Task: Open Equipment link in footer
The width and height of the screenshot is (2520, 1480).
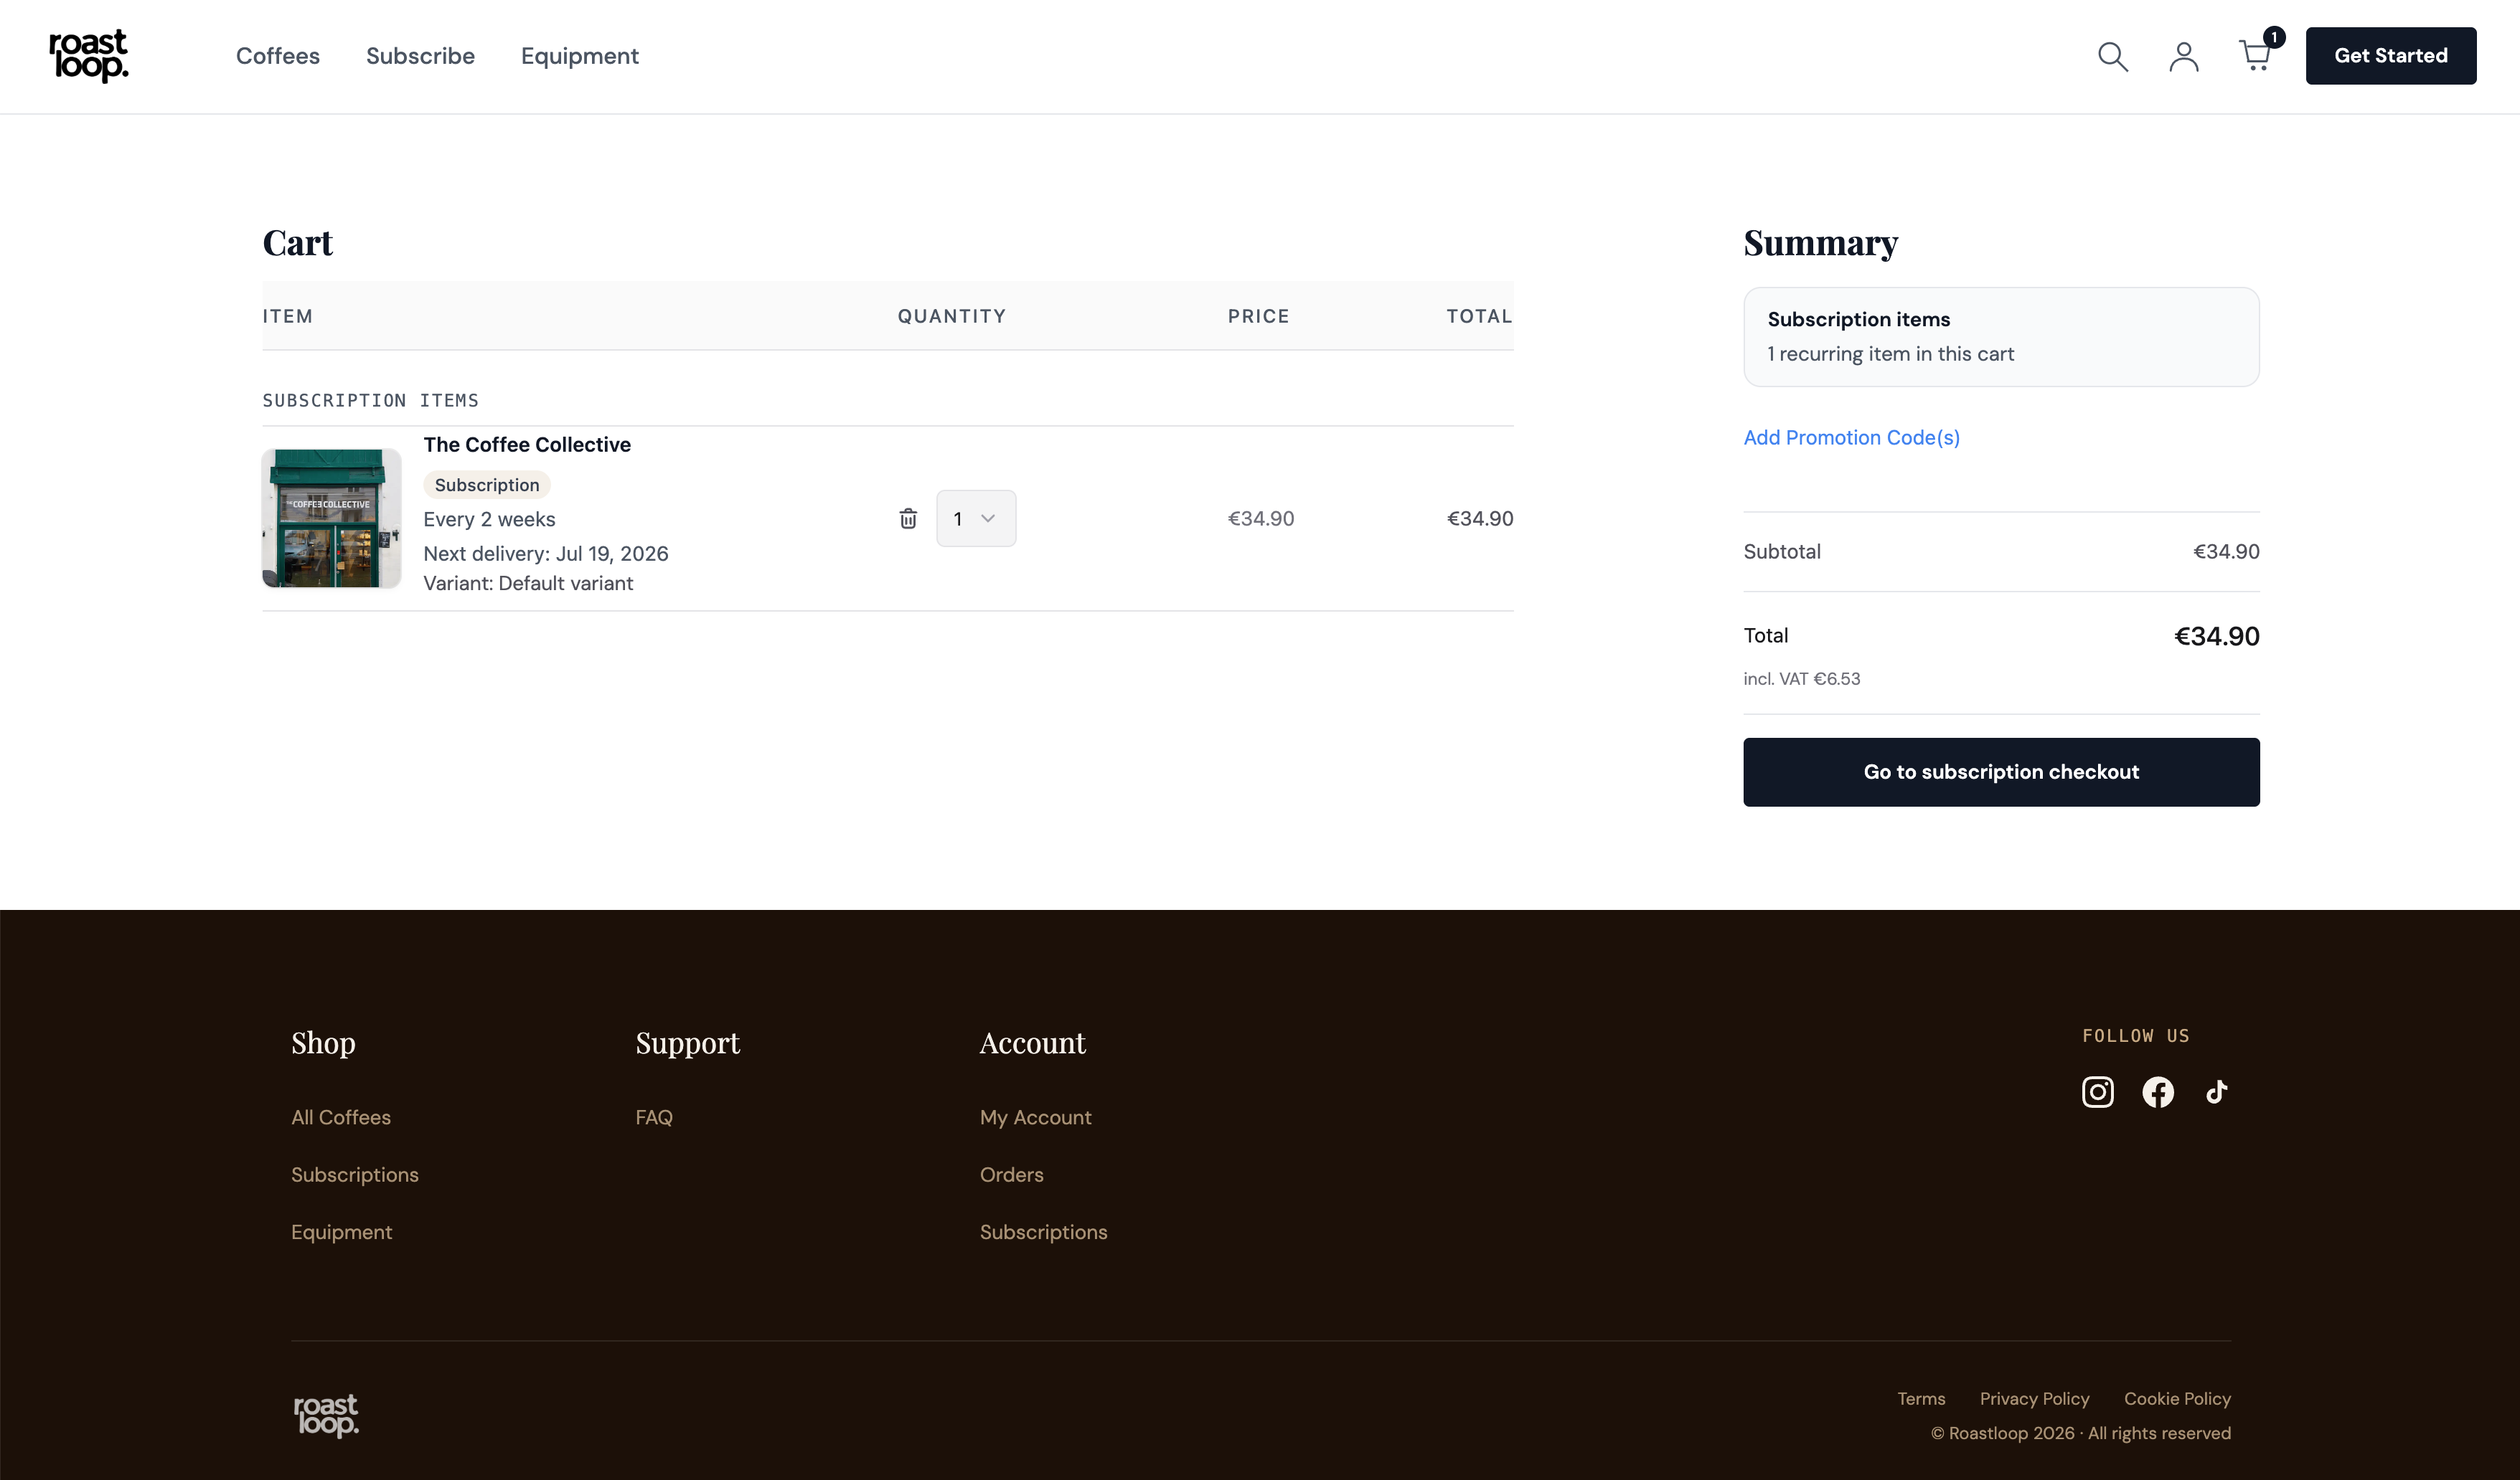Action: [x=341, y=1233]
